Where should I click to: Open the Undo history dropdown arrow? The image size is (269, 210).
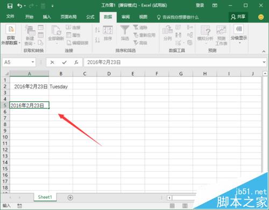pyautogui.click(x=25, y=6)
